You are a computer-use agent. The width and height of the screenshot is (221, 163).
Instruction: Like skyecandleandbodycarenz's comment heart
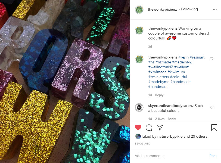pyautogui.click(x=212, y=107)
